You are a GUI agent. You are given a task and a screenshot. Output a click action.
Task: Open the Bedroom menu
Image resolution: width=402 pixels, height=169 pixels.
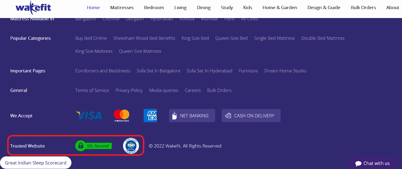coord(154,8)
